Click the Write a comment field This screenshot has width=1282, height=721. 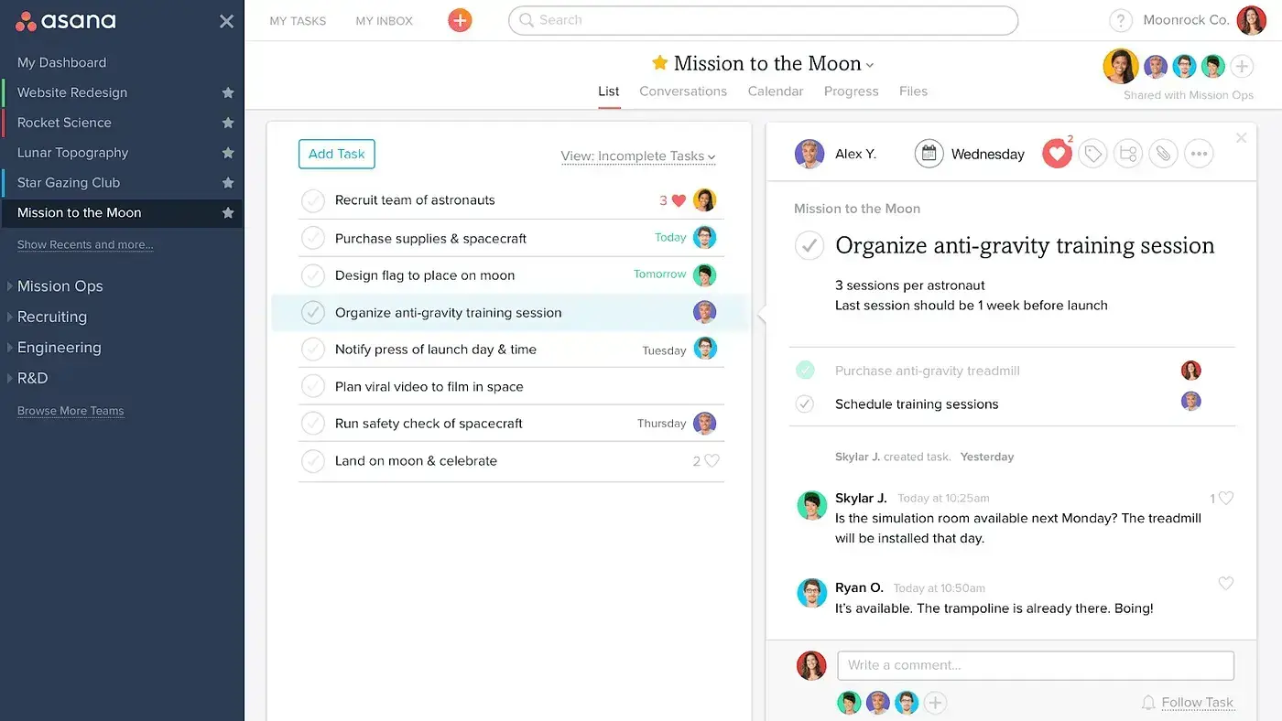click(1035, 665)
